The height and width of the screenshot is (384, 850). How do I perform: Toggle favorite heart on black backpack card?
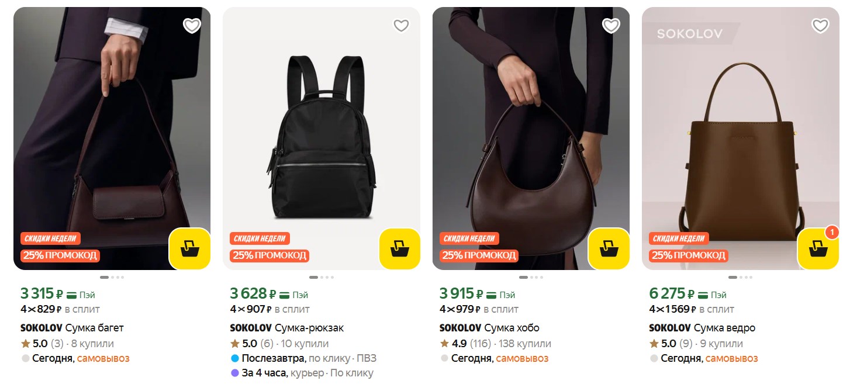pyautogui.click(x=401, y=26)
